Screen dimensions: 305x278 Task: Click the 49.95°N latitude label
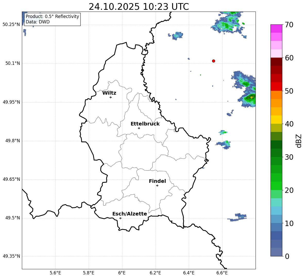pyautogui.click(x=11, y=102)
